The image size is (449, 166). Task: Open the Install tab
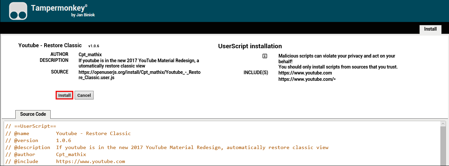(x=430, y=29)
